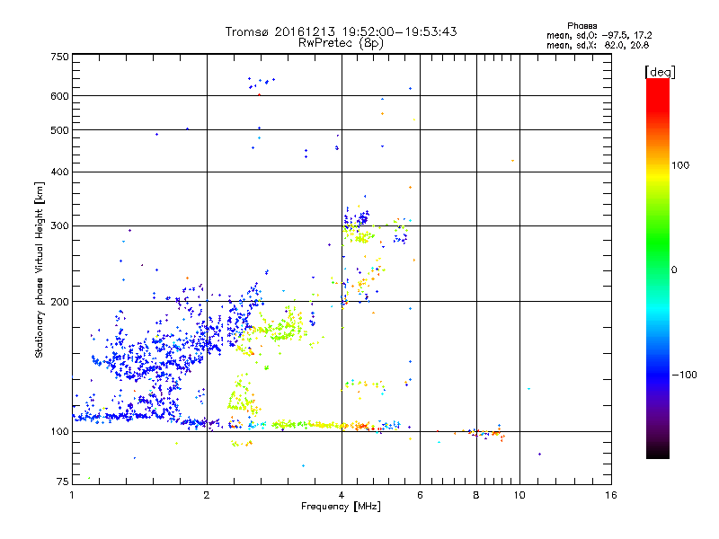Click the x-axis '16' tick label
This screenshot has width=719, height=539.
[611, 495]
